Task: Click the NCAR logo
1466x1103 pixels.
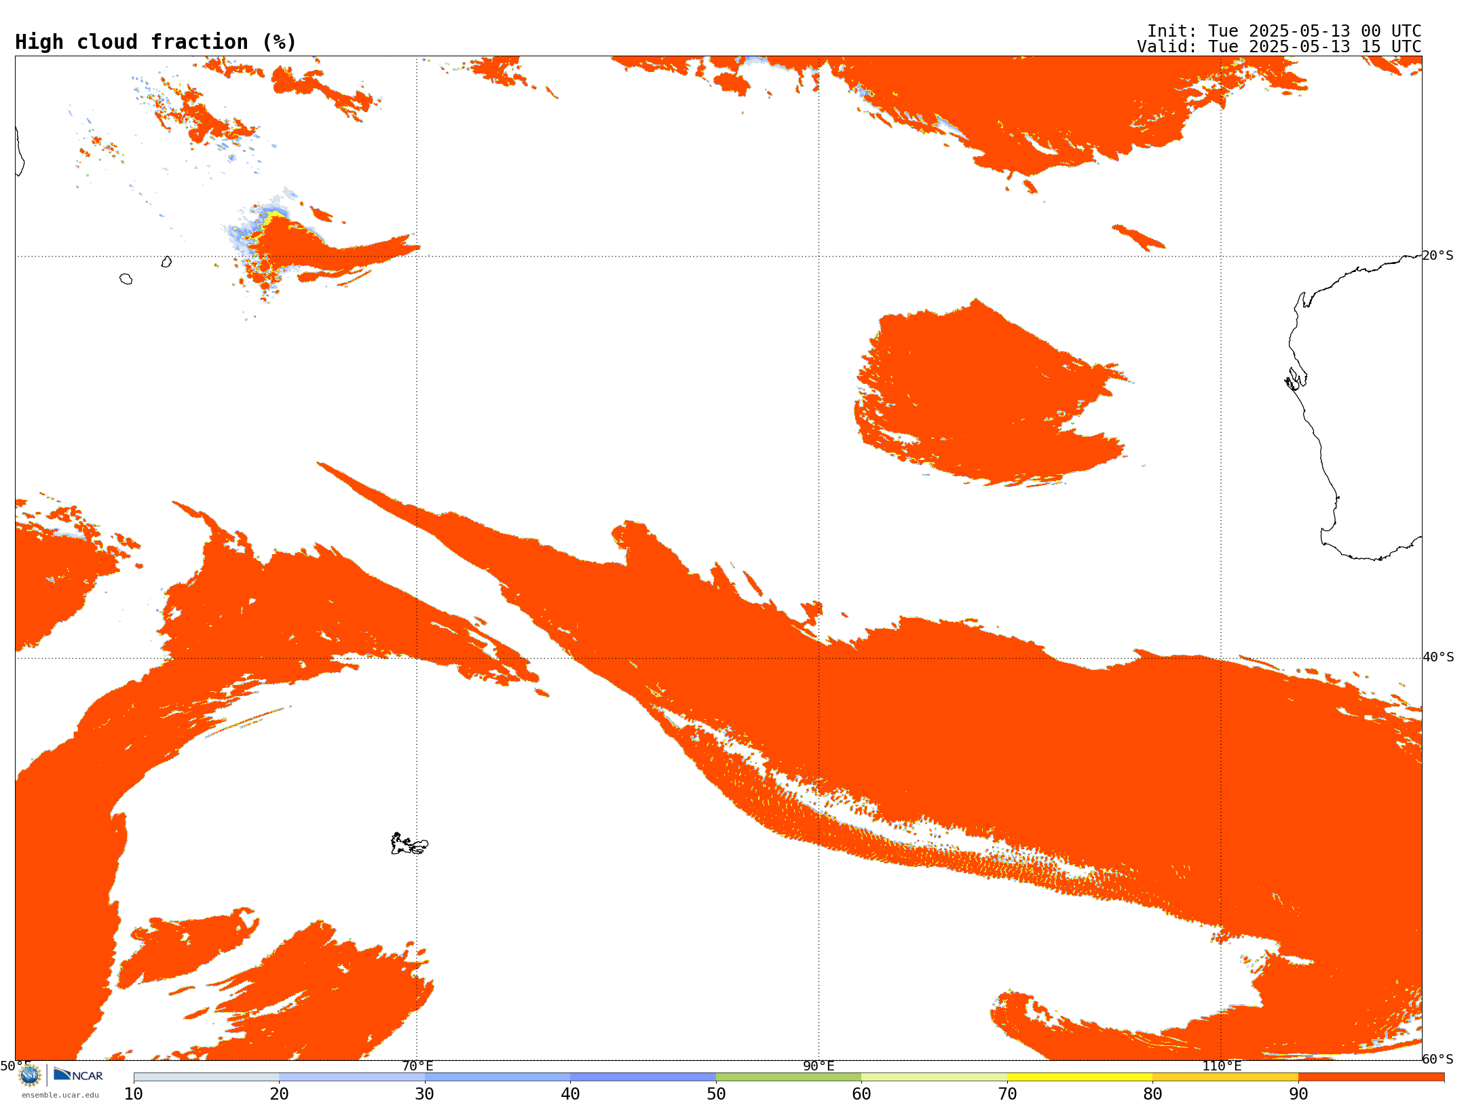Action: click(78, 1075)
